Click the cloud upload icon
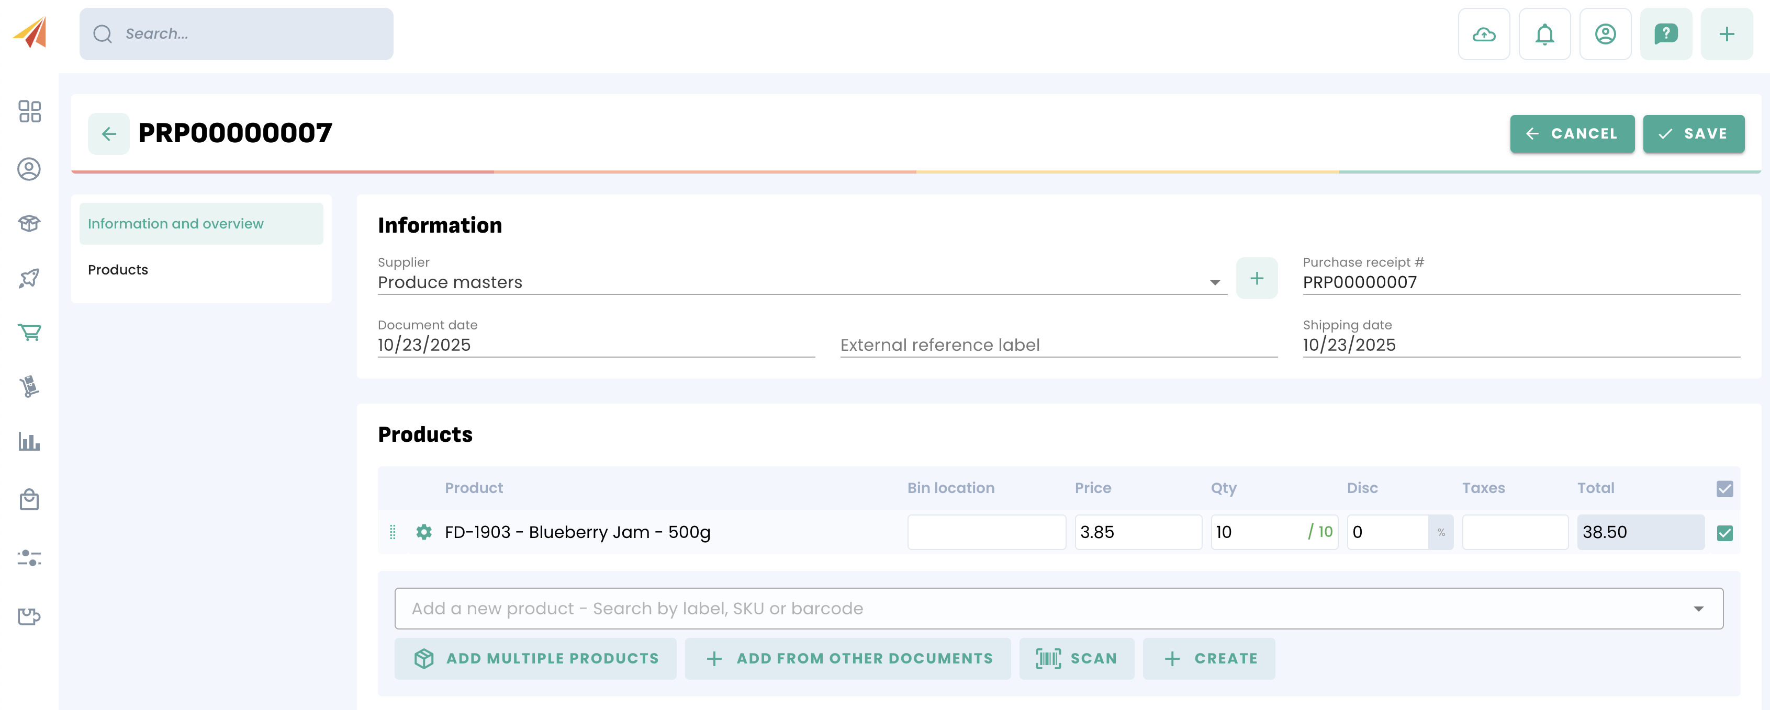This screenshot has width=1770, height=710. [1484, 35]
